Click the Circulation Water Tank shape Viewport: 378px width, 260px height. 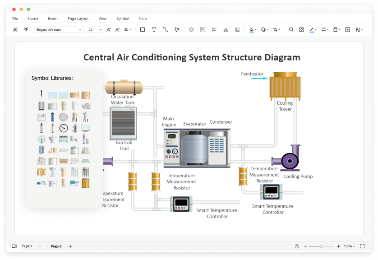[124, 87]
